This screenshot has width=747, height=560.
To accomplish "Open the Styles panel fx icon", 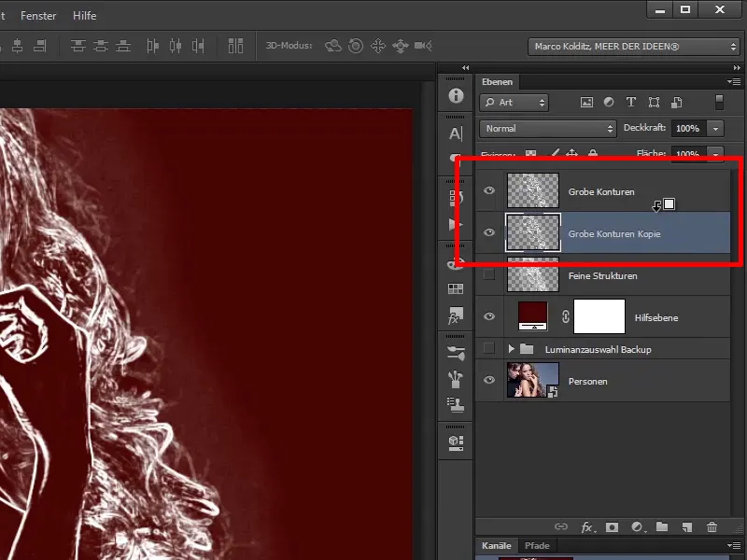I will tap(456, 315).
